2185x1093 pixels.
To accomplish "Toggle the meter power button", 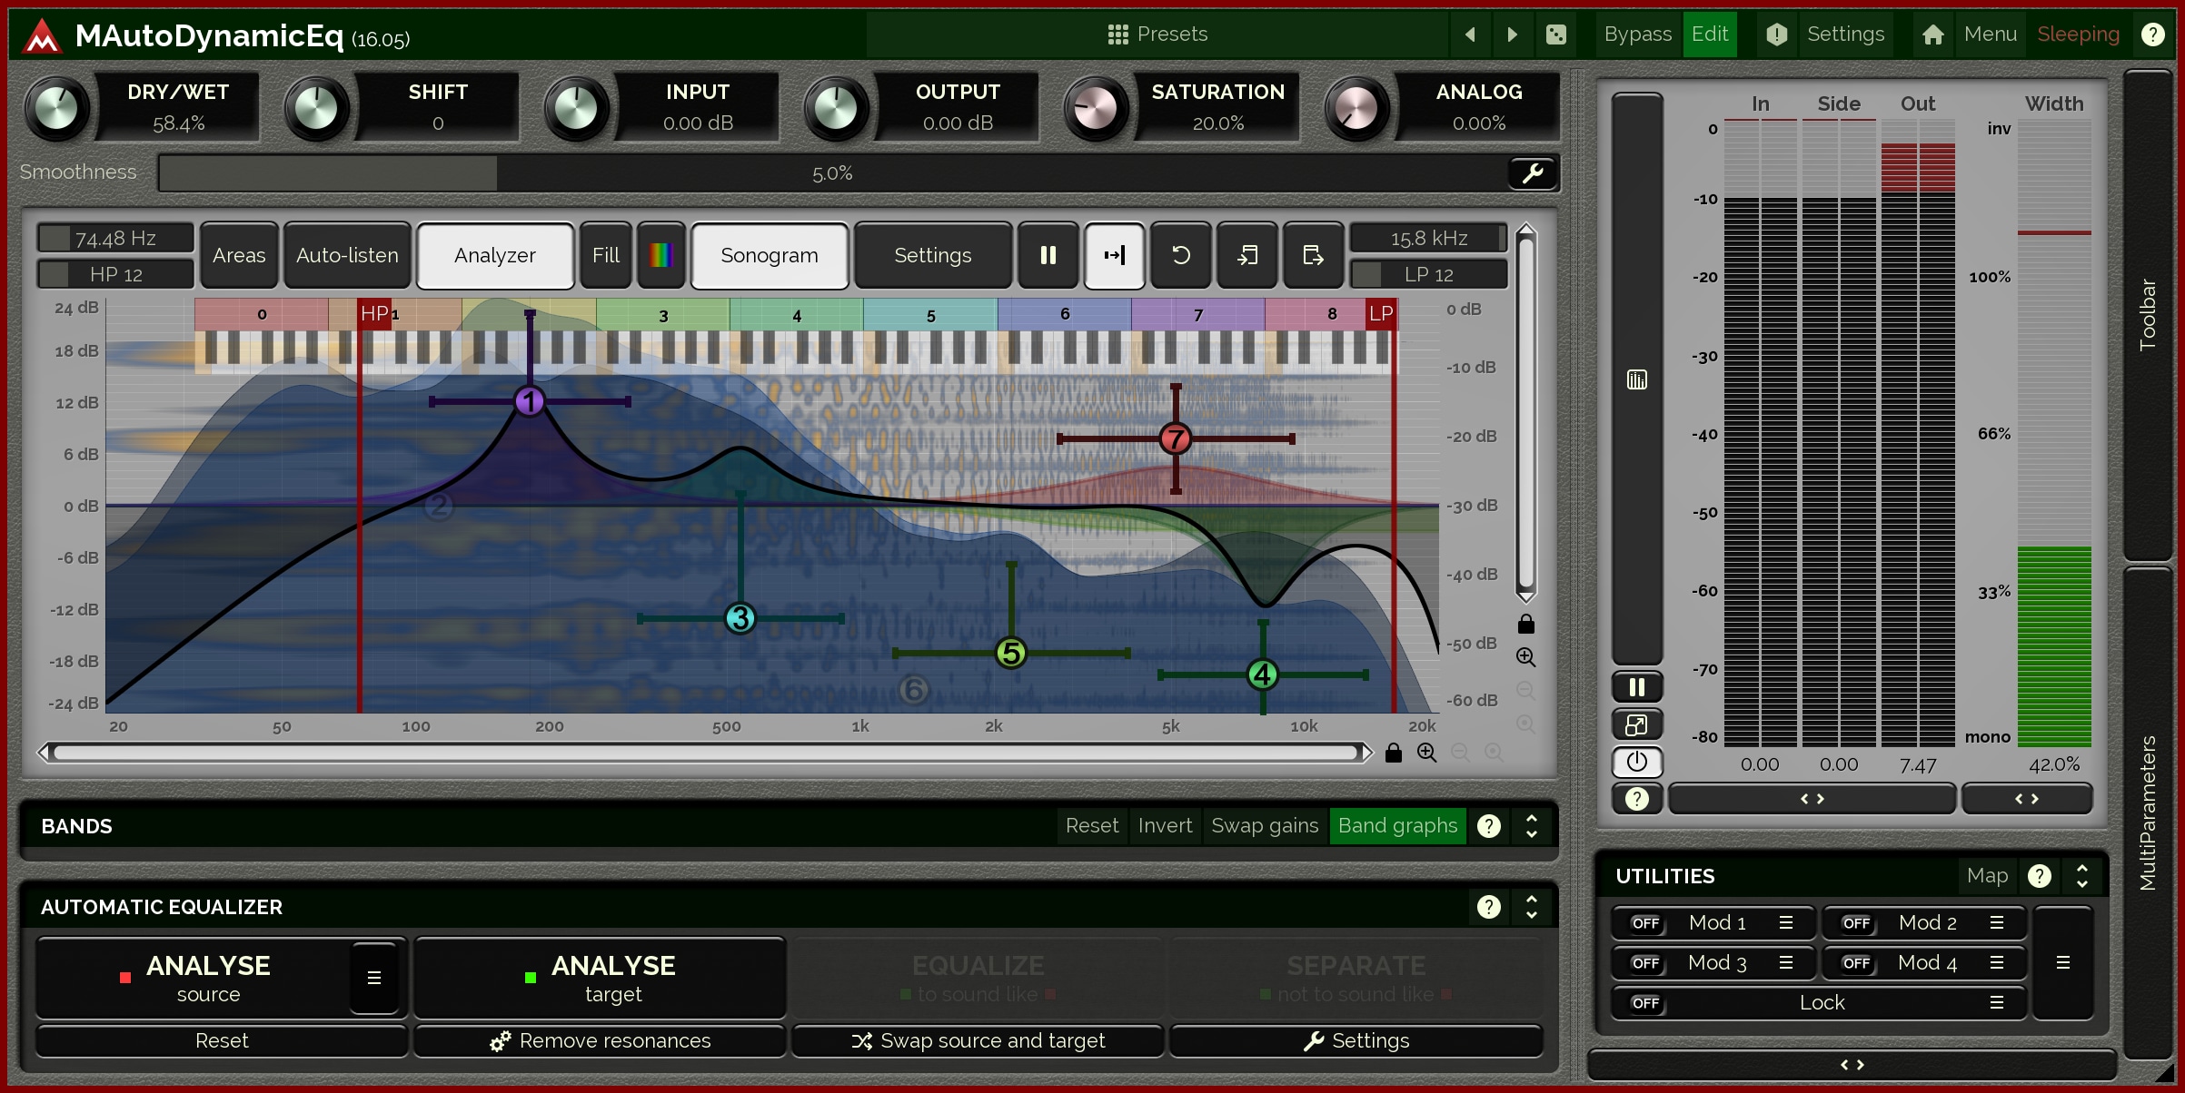I will (x=1637, y=762).
